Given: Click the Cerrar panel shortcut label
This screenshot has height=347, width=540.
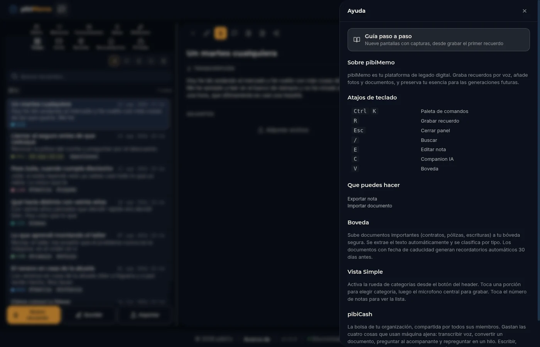Looking at the screenshot, I should coord(435,131).
